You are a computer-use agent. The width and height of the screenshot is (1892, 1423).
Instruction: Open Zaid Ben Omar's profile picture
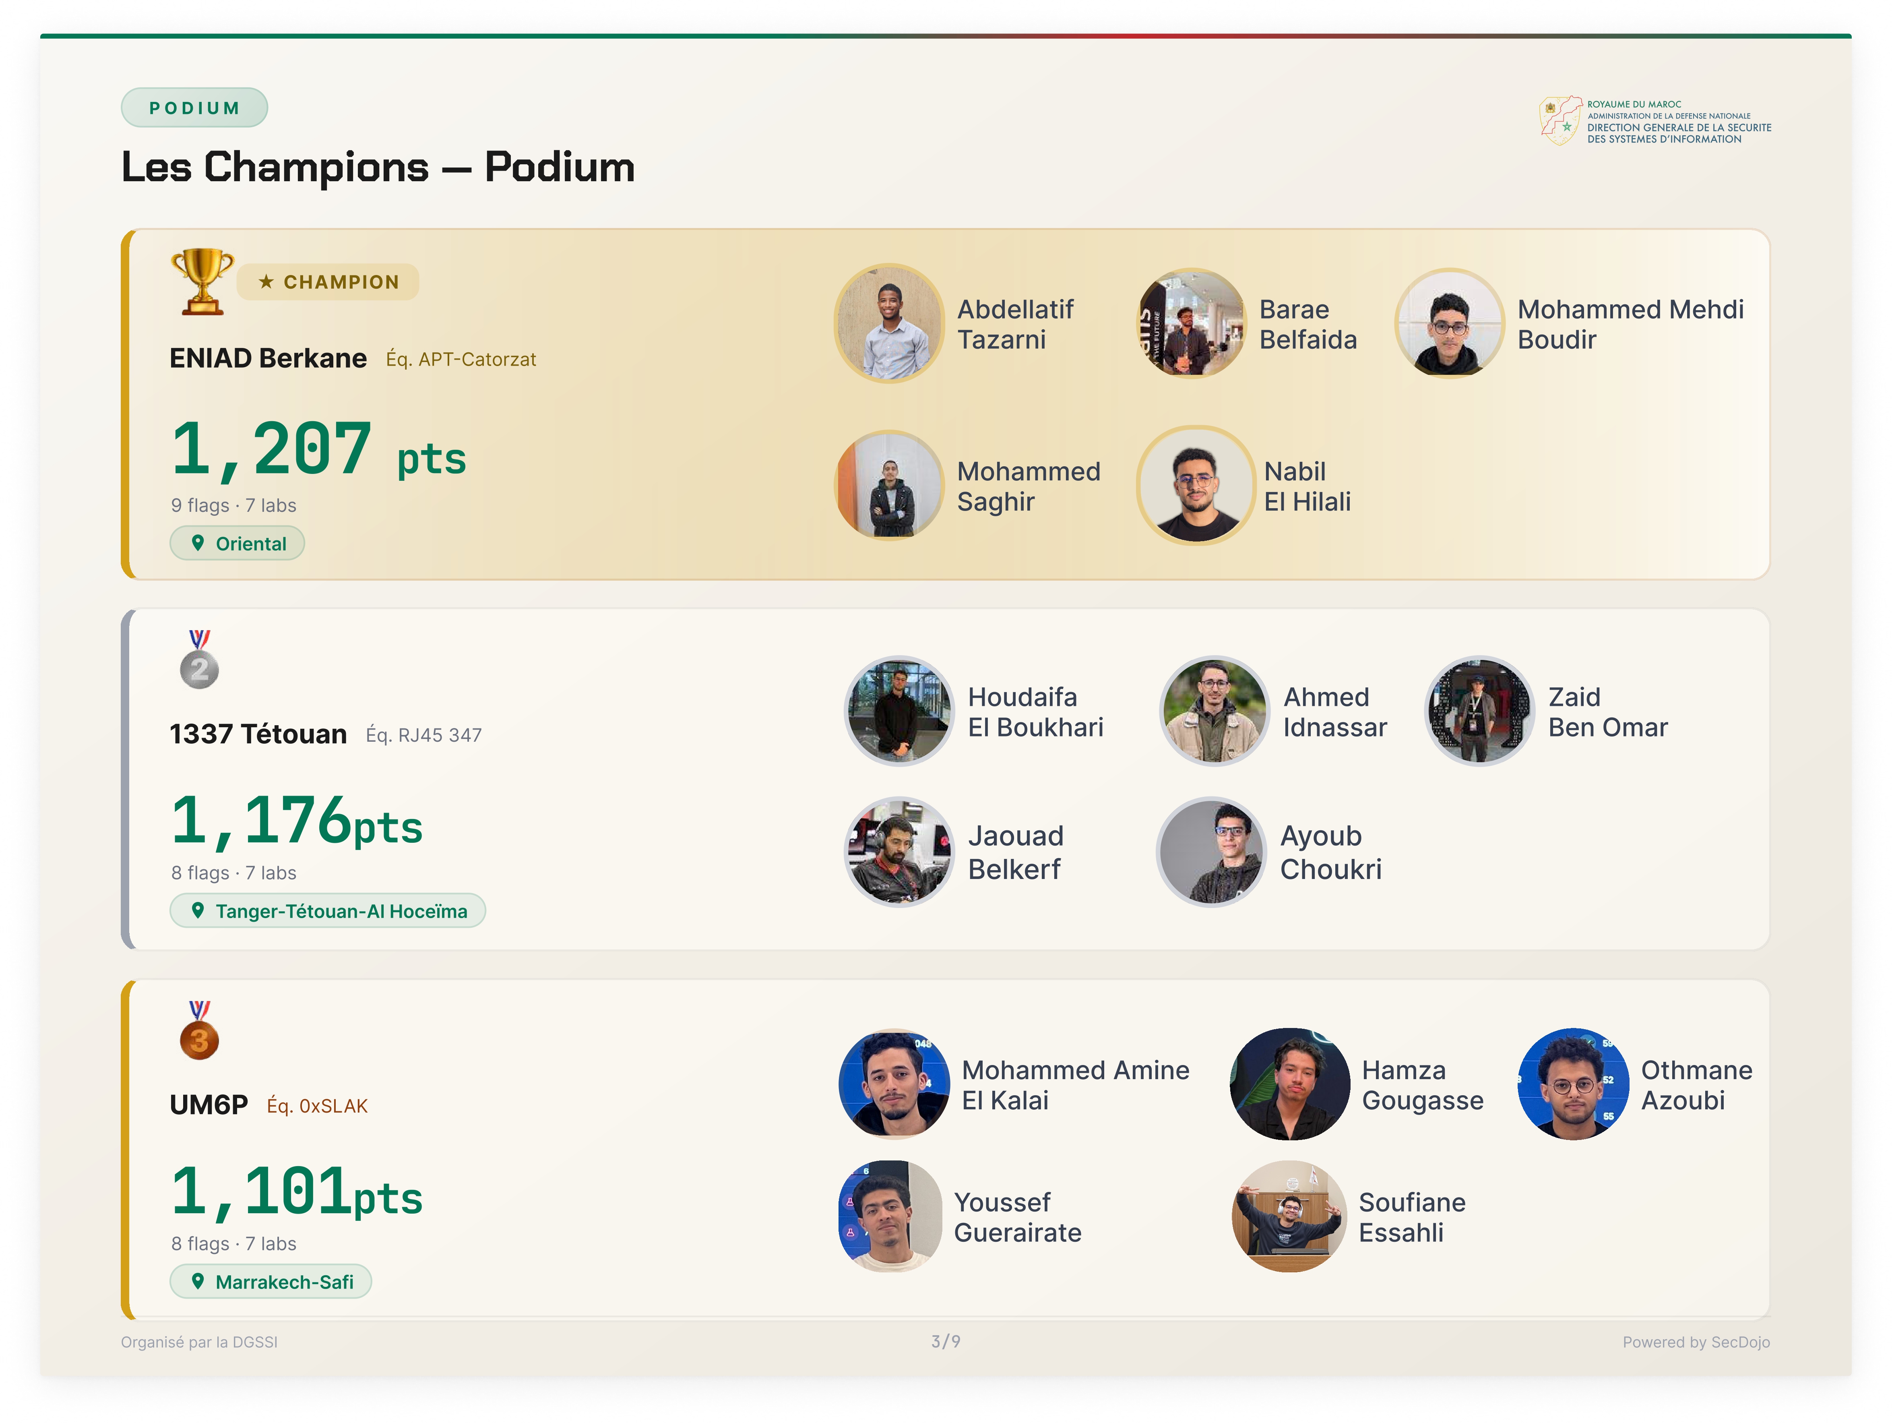pos(1479,711)
